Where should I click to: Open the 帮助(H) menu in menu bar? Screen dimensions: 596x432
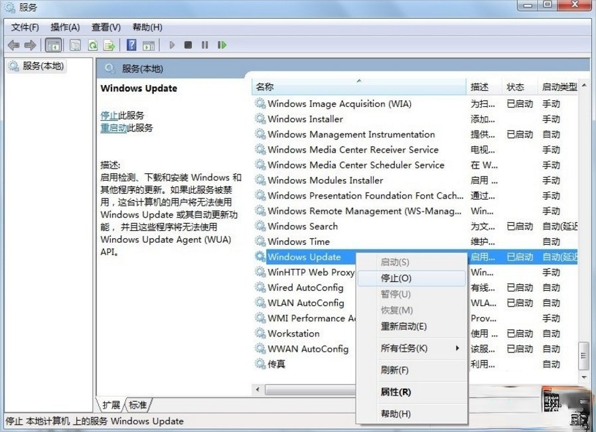pos(147,27)
